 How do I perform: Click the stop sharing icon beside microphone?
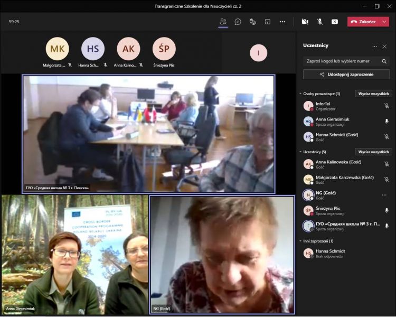point(334,22)
